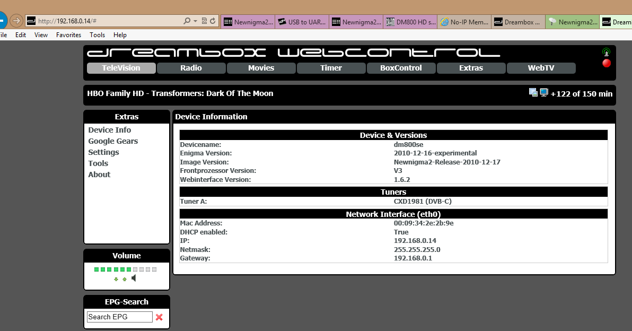
Task: Open the Help menu
Action: (x=120, y=35)
